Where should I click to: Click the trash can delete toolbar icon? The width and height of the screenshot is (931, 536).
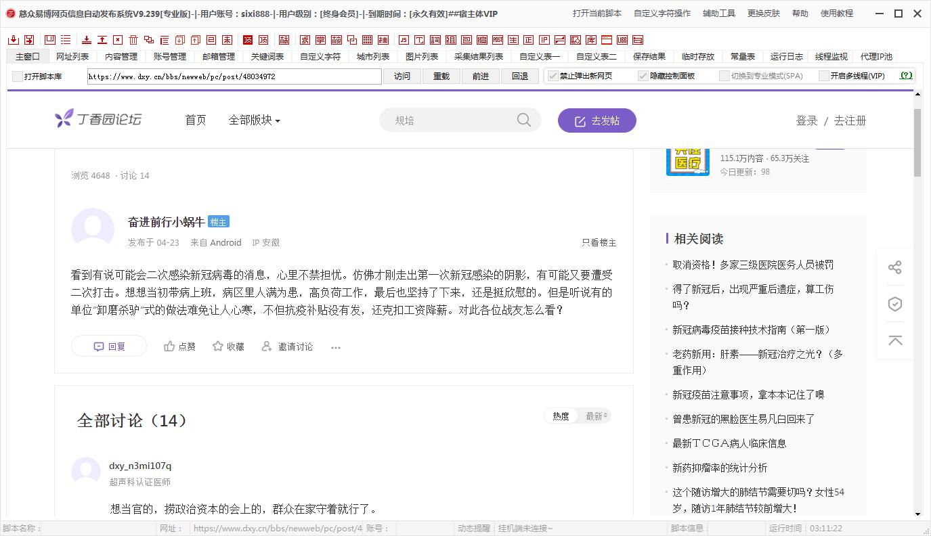(134, 40)
